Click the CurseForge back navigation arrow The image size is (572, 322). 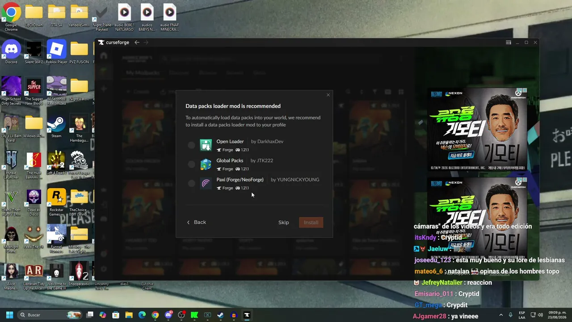point(137,42)
